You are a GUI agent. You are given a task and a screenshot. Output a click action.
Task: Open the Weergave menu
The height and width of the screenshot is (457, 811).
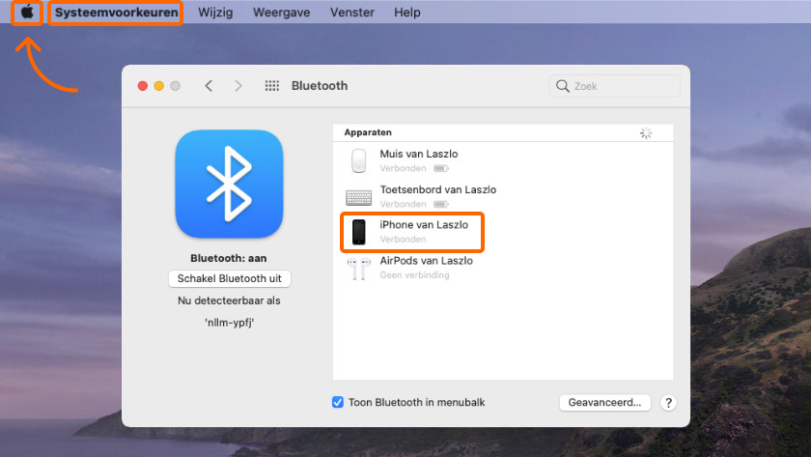(281, 13)
